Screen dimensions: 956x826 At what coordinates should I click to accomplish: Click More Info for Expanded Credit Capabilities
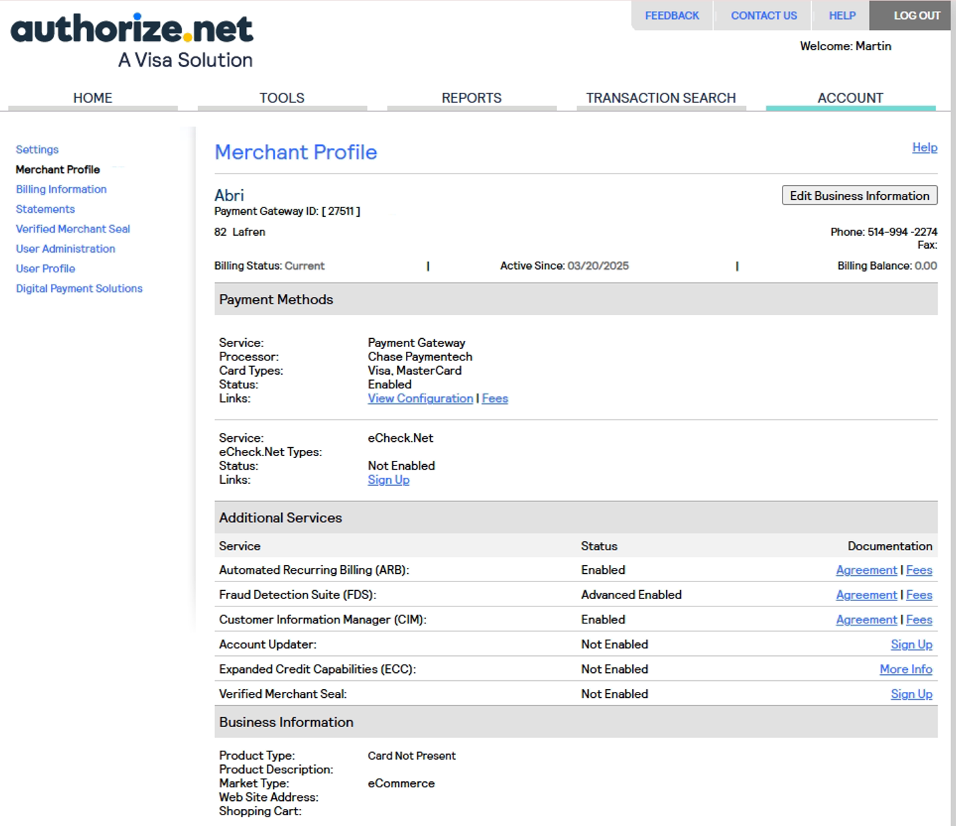click(905, 669)
